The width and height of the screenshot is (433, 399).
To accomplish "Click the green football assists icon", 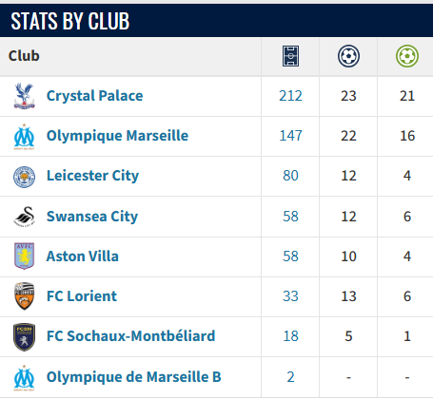I will pos(407,56).
